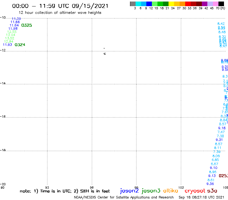Click the NOAA/NESDIS Center credit line
The height and width of the screenshot is (200, 228).
coord(124,197)
